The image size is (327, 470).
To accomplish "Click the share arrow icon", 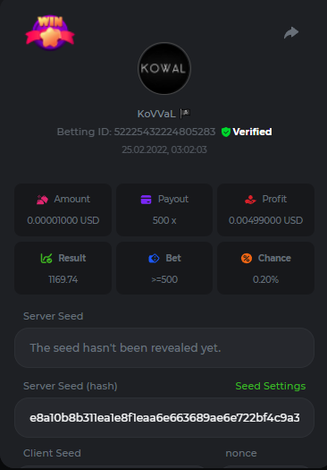I will click(x=291, y=32).
